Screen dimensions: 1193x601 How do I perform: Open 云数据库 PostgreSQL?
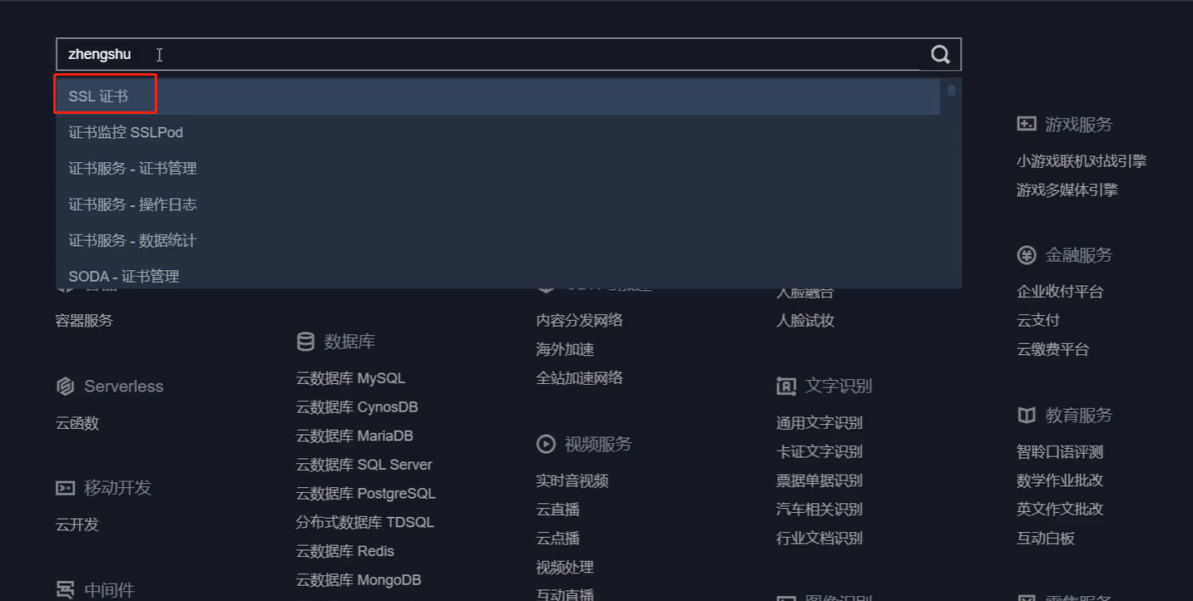point(366,494)
